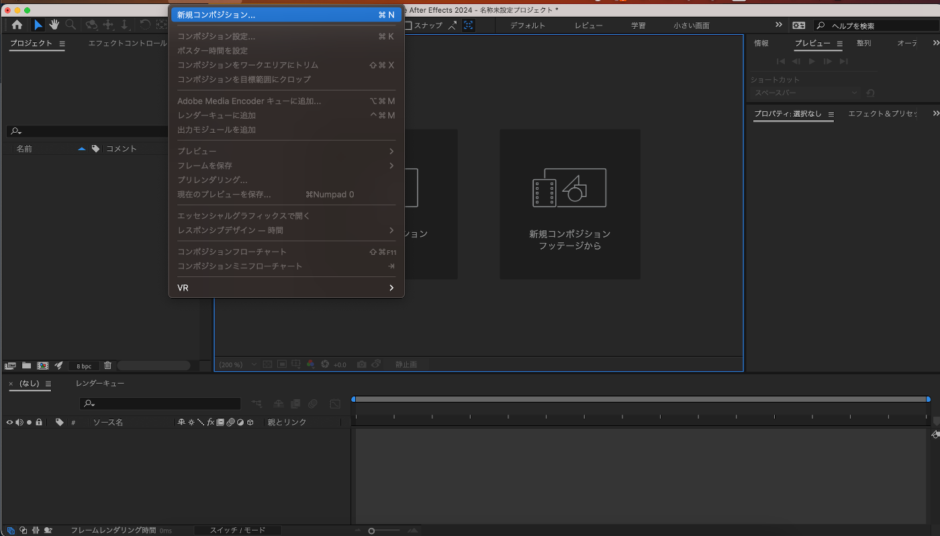Viewport: 940px width, 536px height.
Task: Click the new folder icon in Project panel
Action: click(27, 366)
